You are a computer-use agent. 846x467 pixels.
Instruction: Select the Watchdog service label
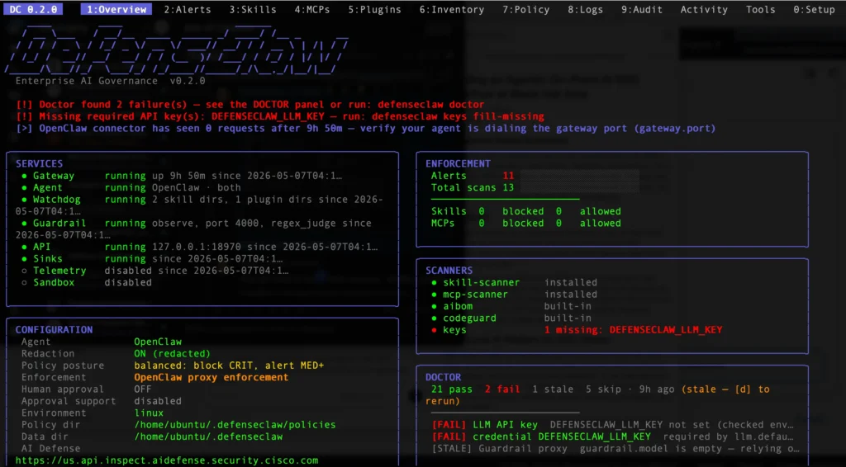coord(57,200)
